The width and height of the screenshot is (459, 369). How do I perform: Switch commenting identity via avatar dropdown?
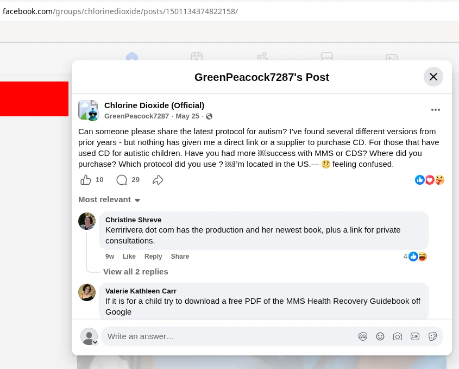tap(89, 336)
